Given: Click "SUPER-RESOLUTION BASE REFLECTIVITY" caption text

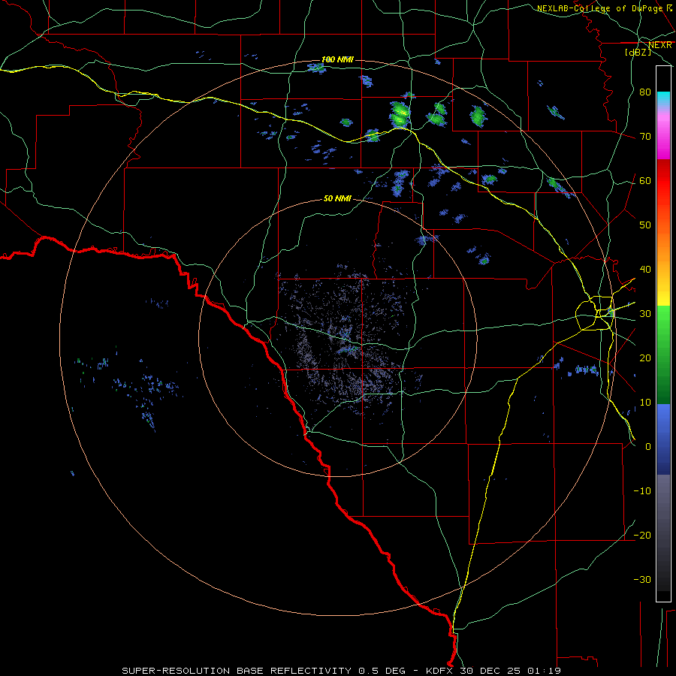Looking at the screenshot, I should [237, 671].
